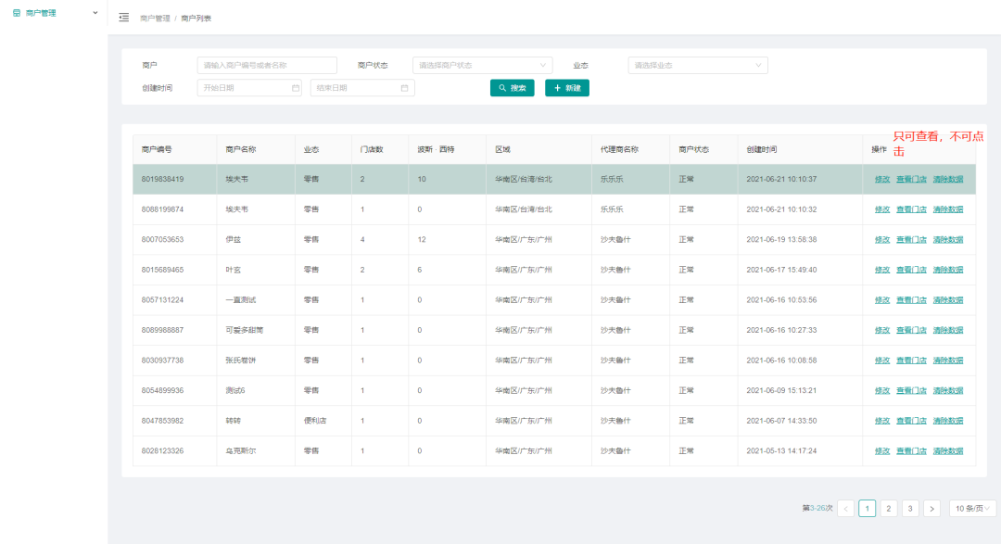Open the 10 条/页 page size dropdown
This screenshot has height=544, width=1001.
pyautogui.click(x=972, y=508)
